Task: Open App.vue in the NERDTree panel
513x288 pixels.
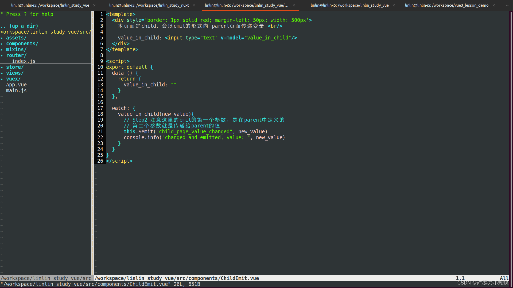Action: pyautogui.click(x=16, y=85)
